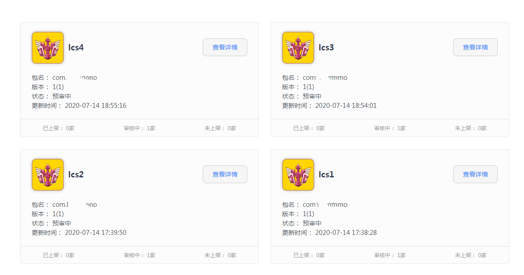524x275 pixels.
Task: Click 未上架 count in lcs2 card
Action: pyautogui.click(x=220, y=255)
